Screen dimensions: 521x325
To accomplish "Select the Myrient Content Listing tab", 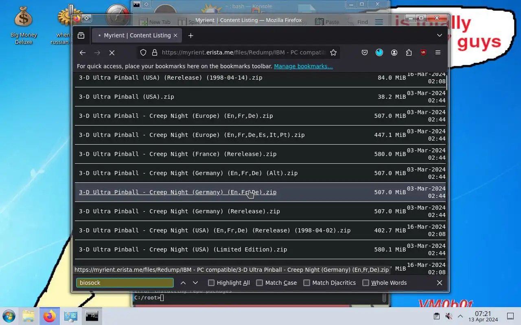I will pyautogui.click(x=137, y=35).
